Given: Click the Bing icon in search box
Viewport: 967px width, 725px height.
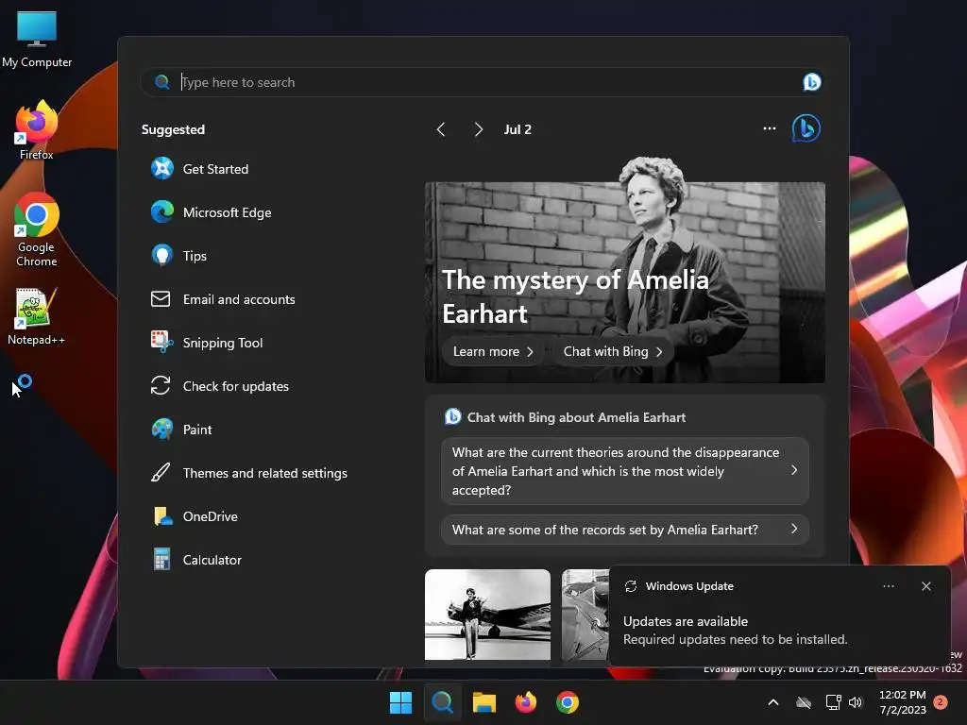Looking at the screenshot, I should click(x=811, y=82).
